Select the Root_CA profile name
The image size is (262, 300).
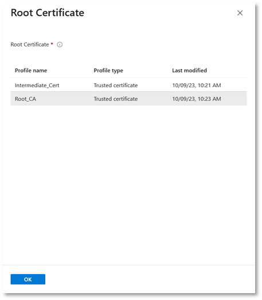25,99
